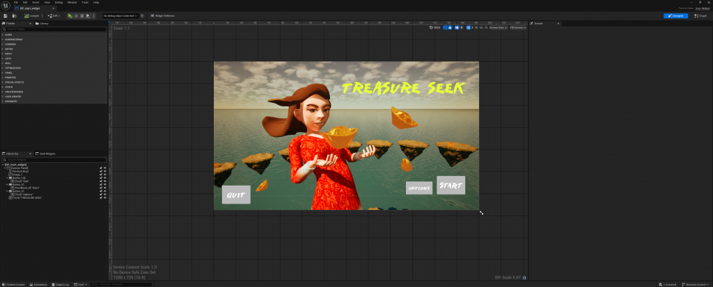Open the Asset menu
The image size is (713, 287).
coord(36,3)
